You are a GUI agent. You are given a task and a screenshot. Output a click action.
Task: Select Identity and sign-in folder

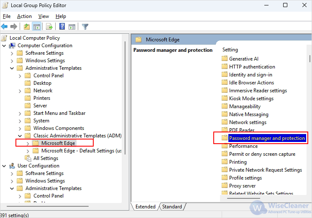251,74
